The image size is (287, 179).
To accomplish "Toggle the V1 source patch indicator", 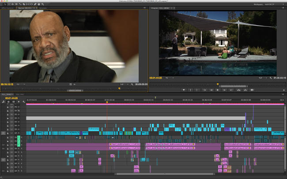I will (x=3, y=133).
